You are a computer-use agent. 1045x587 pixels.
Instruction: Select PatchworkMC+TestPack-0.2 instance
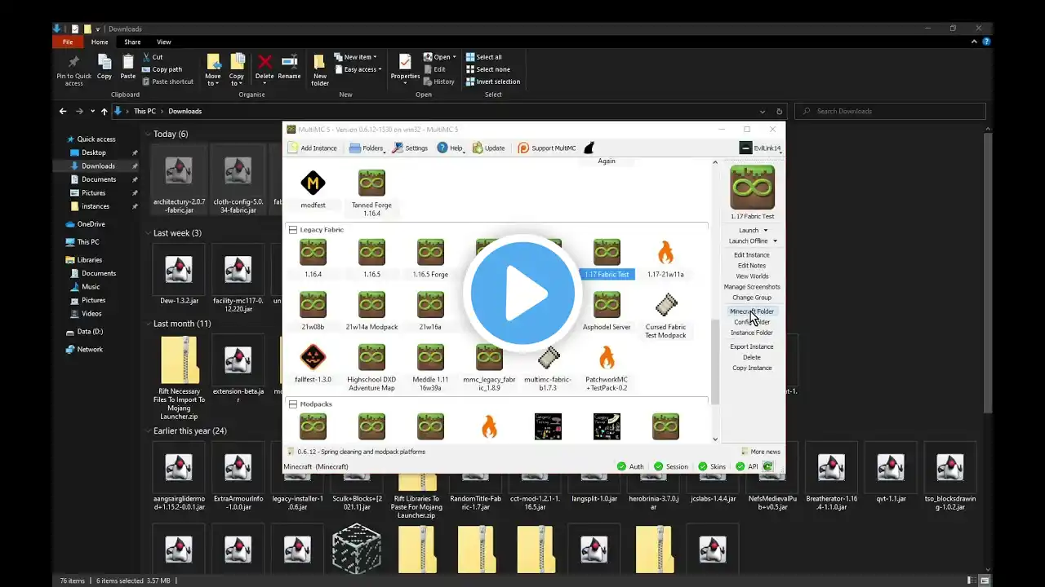point(607,368)
